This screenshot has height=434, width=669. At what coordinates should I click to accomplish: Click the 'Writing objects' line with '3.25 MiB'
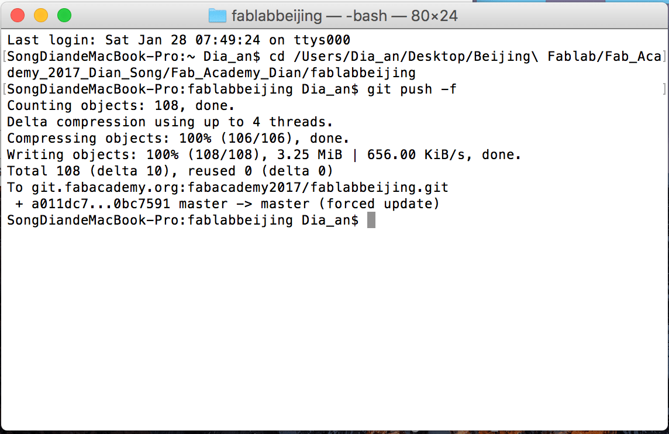(264, 154)
